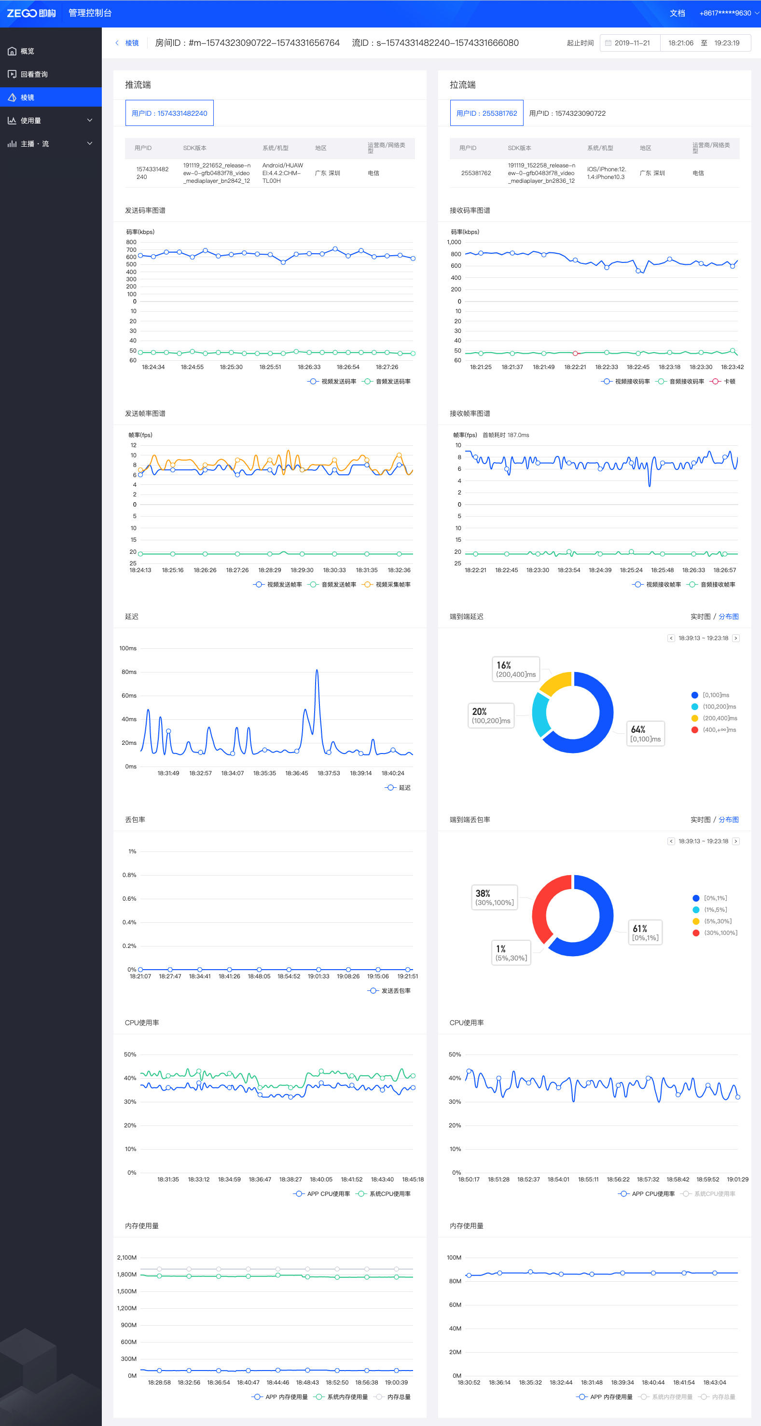Viewport: 761px width, 1426px height.
Task: Open the 文档 documentation link
Action: pos(677,14)
